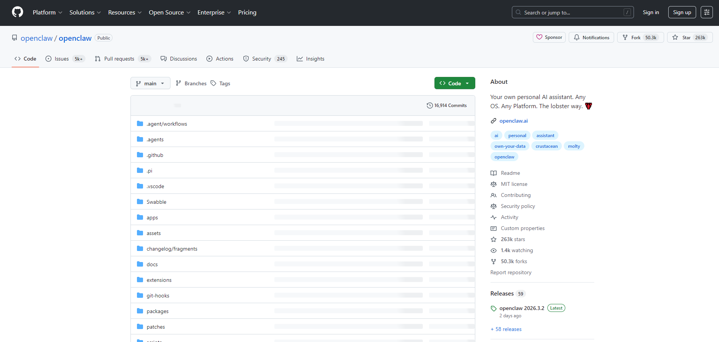The height and width of the screenshot is (342, 719).
Task: Click the Sign up button
Action: [x=682, y=12]
